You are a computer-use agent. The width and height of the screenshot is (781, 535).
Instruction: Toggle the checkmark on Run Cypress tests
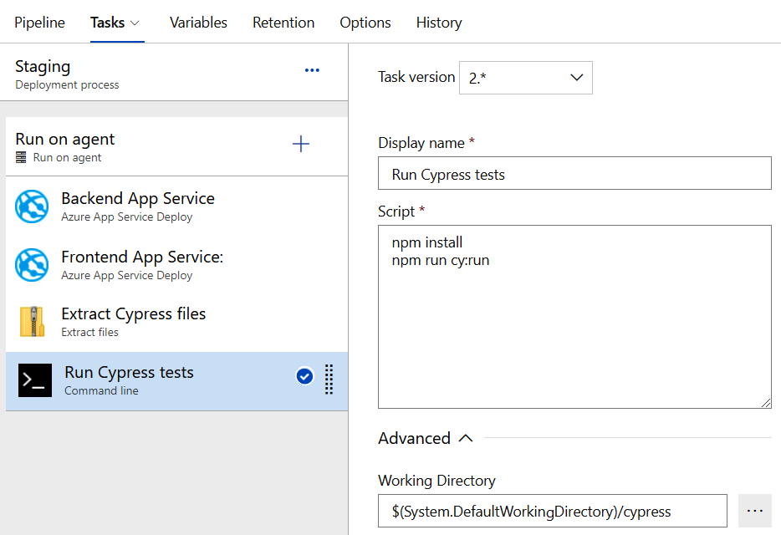point(304,377)
